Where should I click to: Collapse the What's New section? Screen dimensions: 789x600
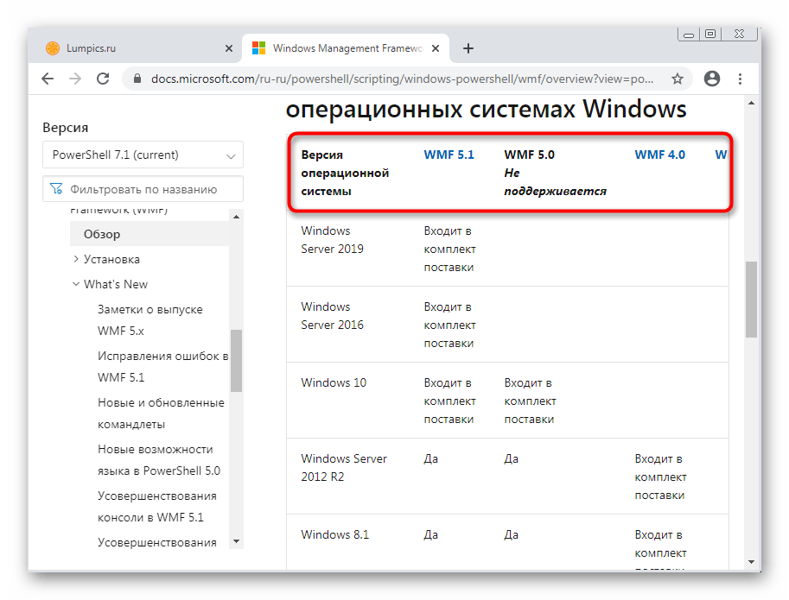(76, 284)
